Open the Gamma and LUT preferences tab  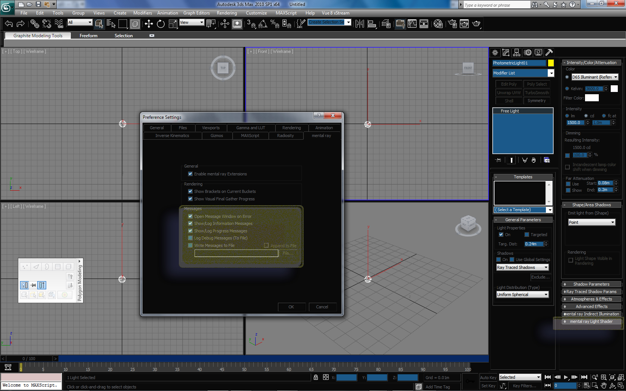pos(251,128)
